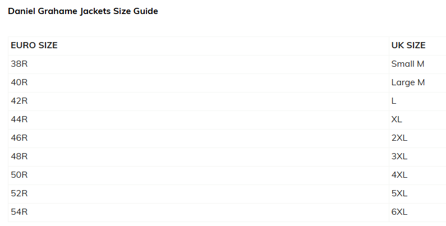Click the Daniel Grahame Jackets Size Guide heading
The image size is (446, 226).
click(83, 11)
